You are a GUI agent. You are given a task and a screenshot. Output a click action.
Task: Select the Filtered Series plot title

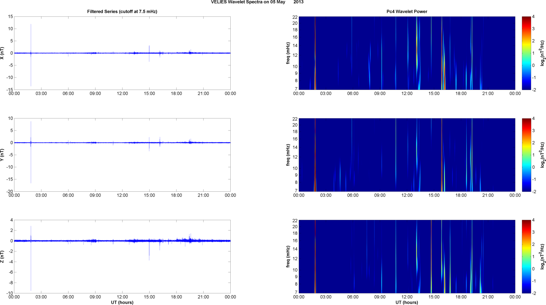pyautogui.click(x=122, y=11)
